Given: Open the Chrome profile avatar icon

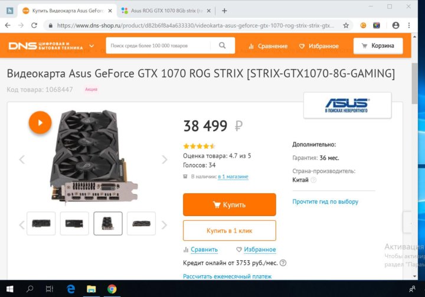Looking at the screenshot, I should (x=395, y=25).
